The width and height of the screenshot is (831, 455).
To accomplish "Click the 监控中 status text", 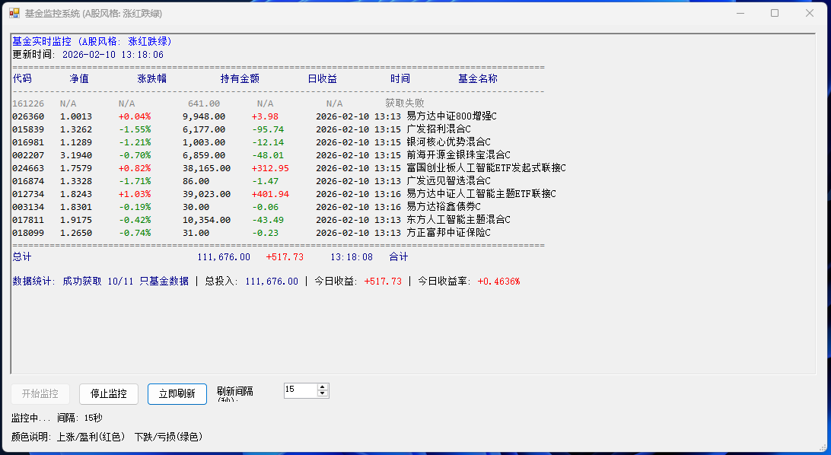I will coord(30,418).
